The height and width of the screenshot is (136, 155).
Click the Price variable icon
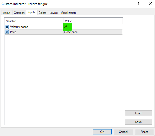[x=7, y=32]
